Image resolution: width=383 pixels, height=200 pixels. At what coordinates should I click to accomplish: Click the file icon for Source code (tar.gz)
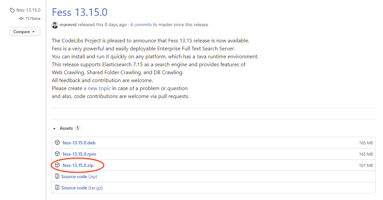57,188
